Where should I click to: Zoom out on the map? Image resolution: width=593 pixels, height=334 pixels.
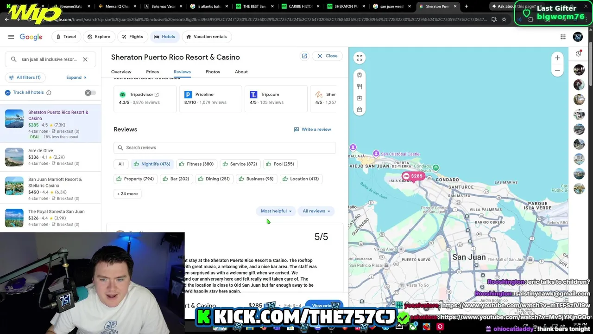click(x=557, y=71)
